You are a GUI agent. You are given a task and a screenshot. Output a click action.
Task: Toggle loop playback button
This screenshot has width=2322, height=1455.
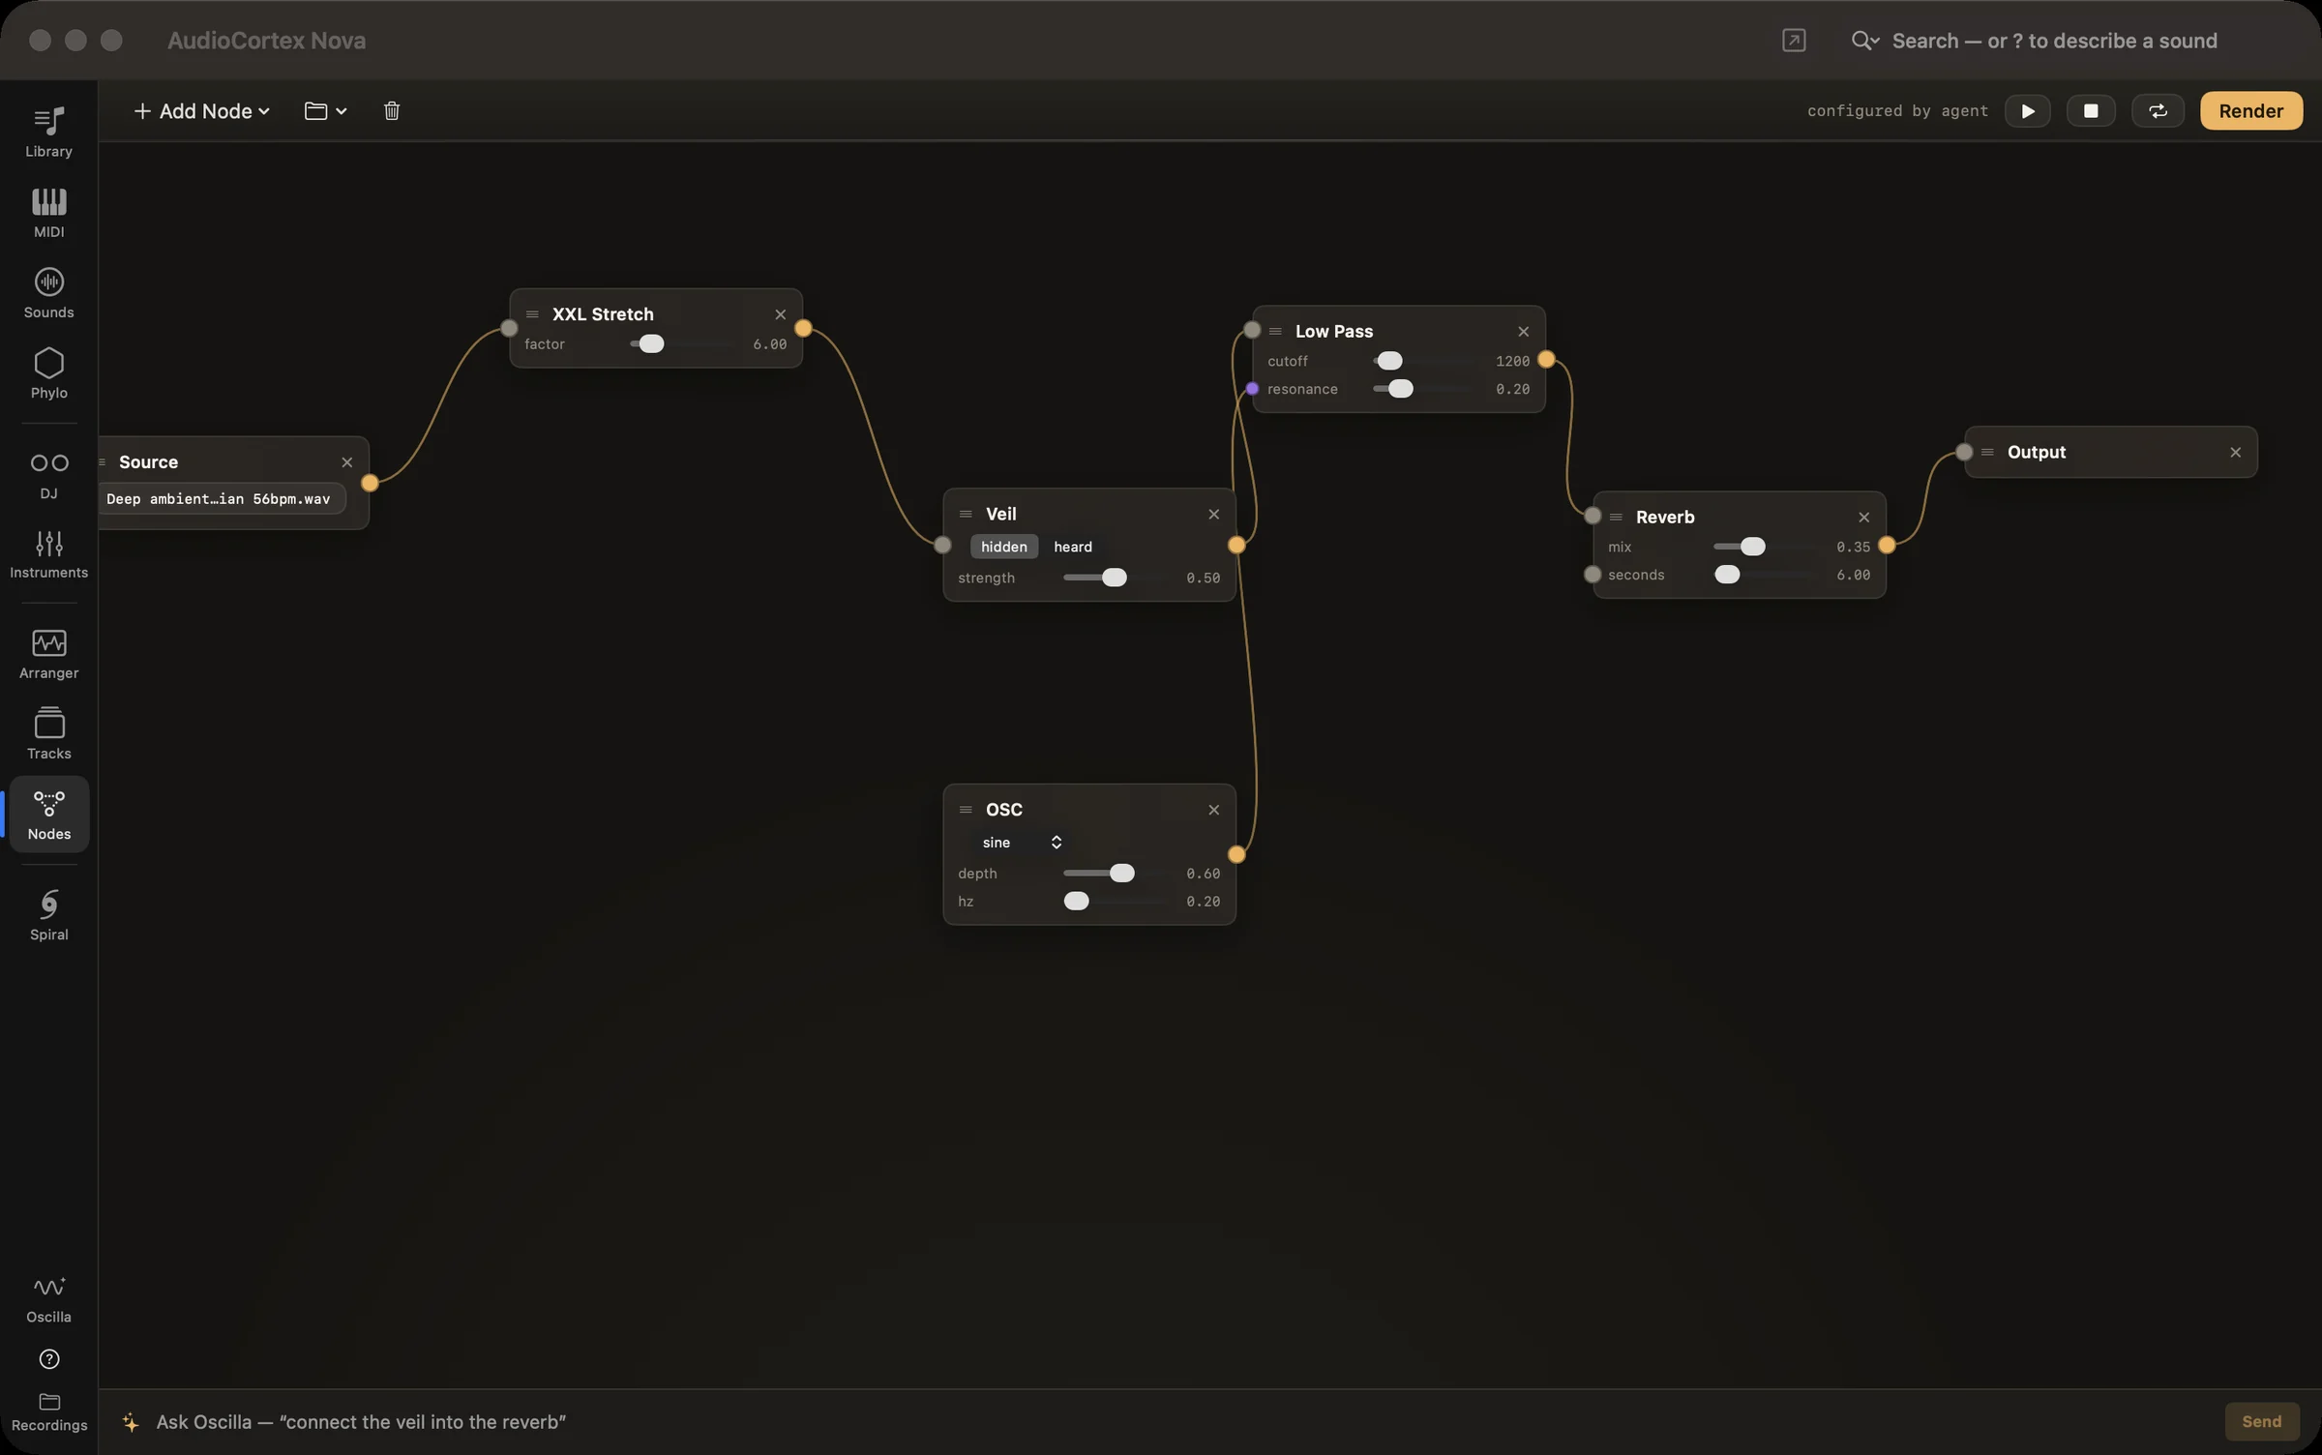[2158, 110]
